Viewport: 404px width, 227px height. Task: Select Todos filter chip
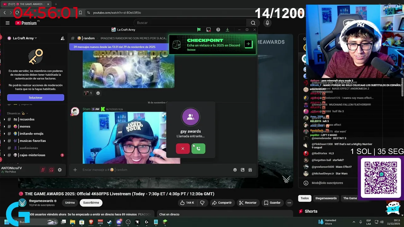(305, 198)
